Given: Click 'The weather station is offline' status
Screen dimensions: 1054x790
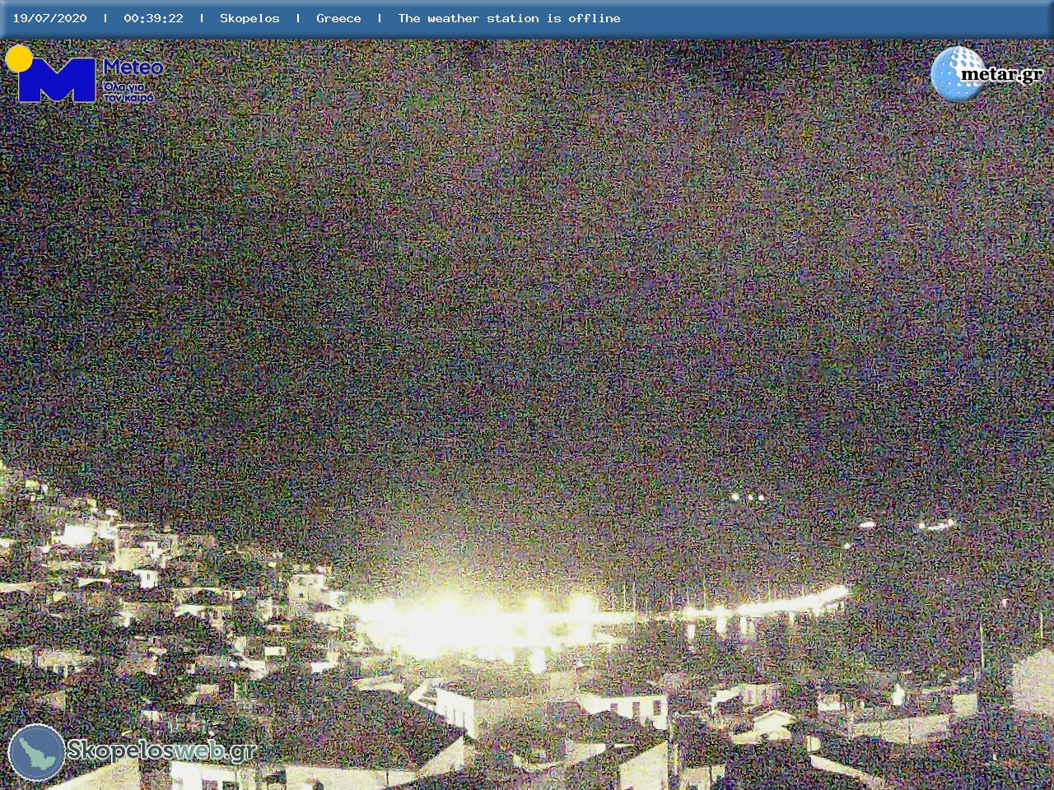Looking at the screenshot, I should point(509,18).
